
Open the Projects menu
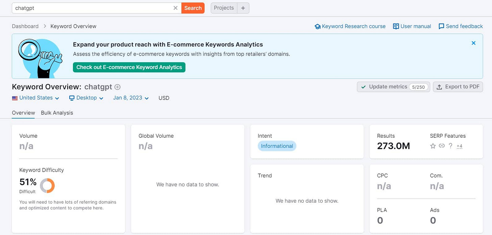pos(224,8)
